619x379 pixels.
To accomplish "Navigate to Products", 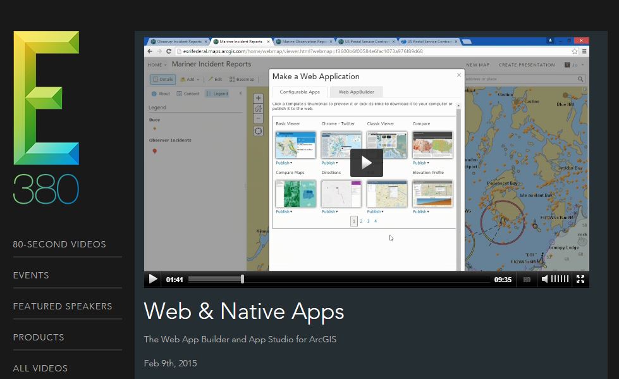I will [39, 337].
